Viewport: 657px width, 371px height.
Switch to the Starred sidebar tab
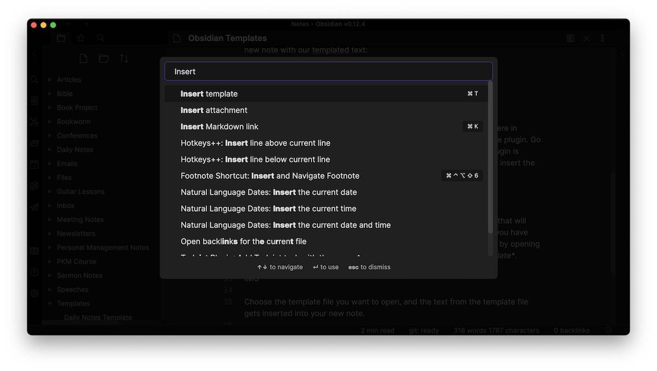[x=80, y=38]
